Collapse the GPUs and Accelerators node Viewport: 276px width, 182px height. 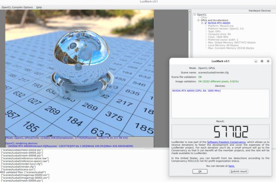tap(198, 20)
